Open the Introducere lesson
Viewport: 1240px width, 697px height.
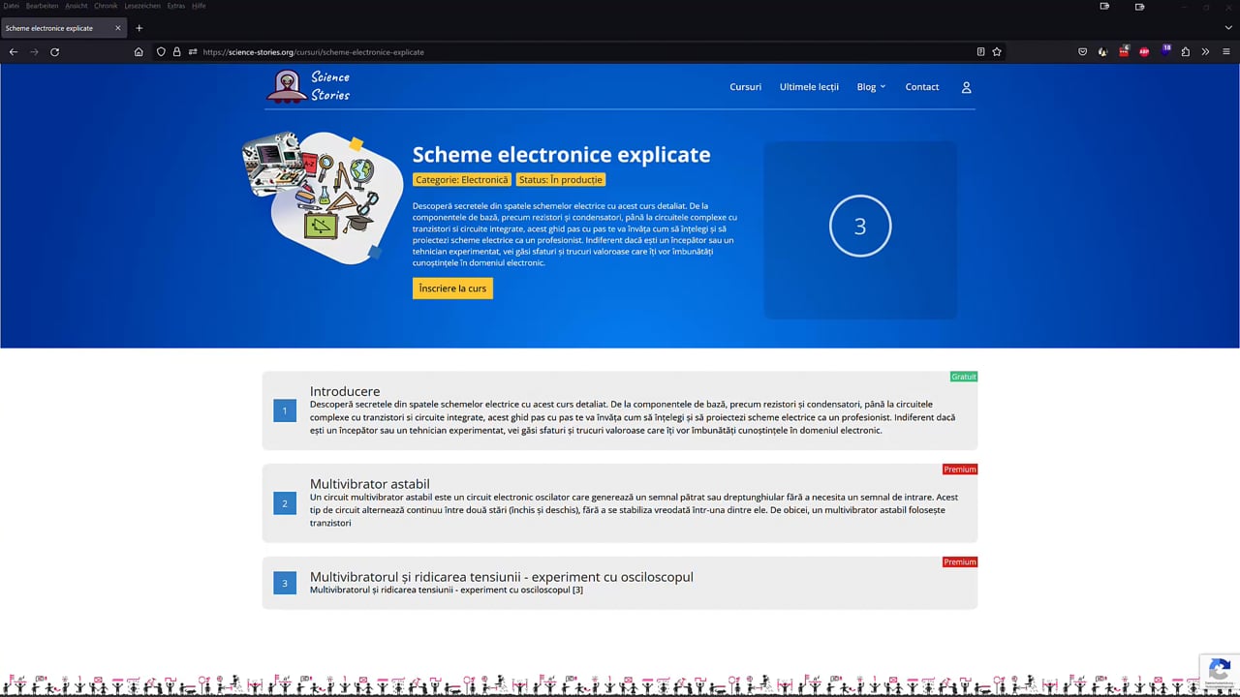(620, 410)
